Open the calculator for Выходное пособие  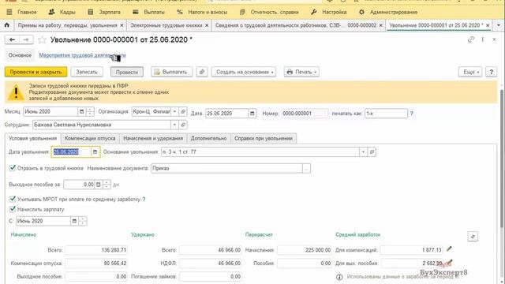[x=99, y=185]
